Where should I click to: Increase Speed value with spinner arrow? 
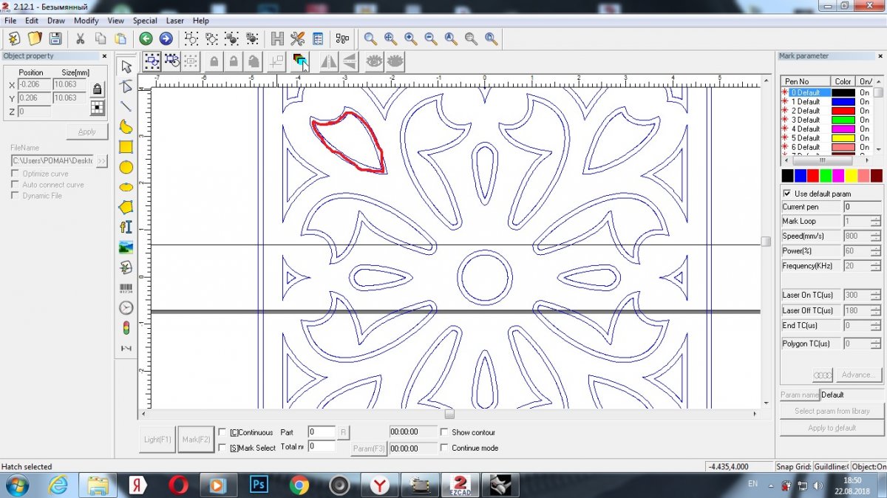point(875,233)
